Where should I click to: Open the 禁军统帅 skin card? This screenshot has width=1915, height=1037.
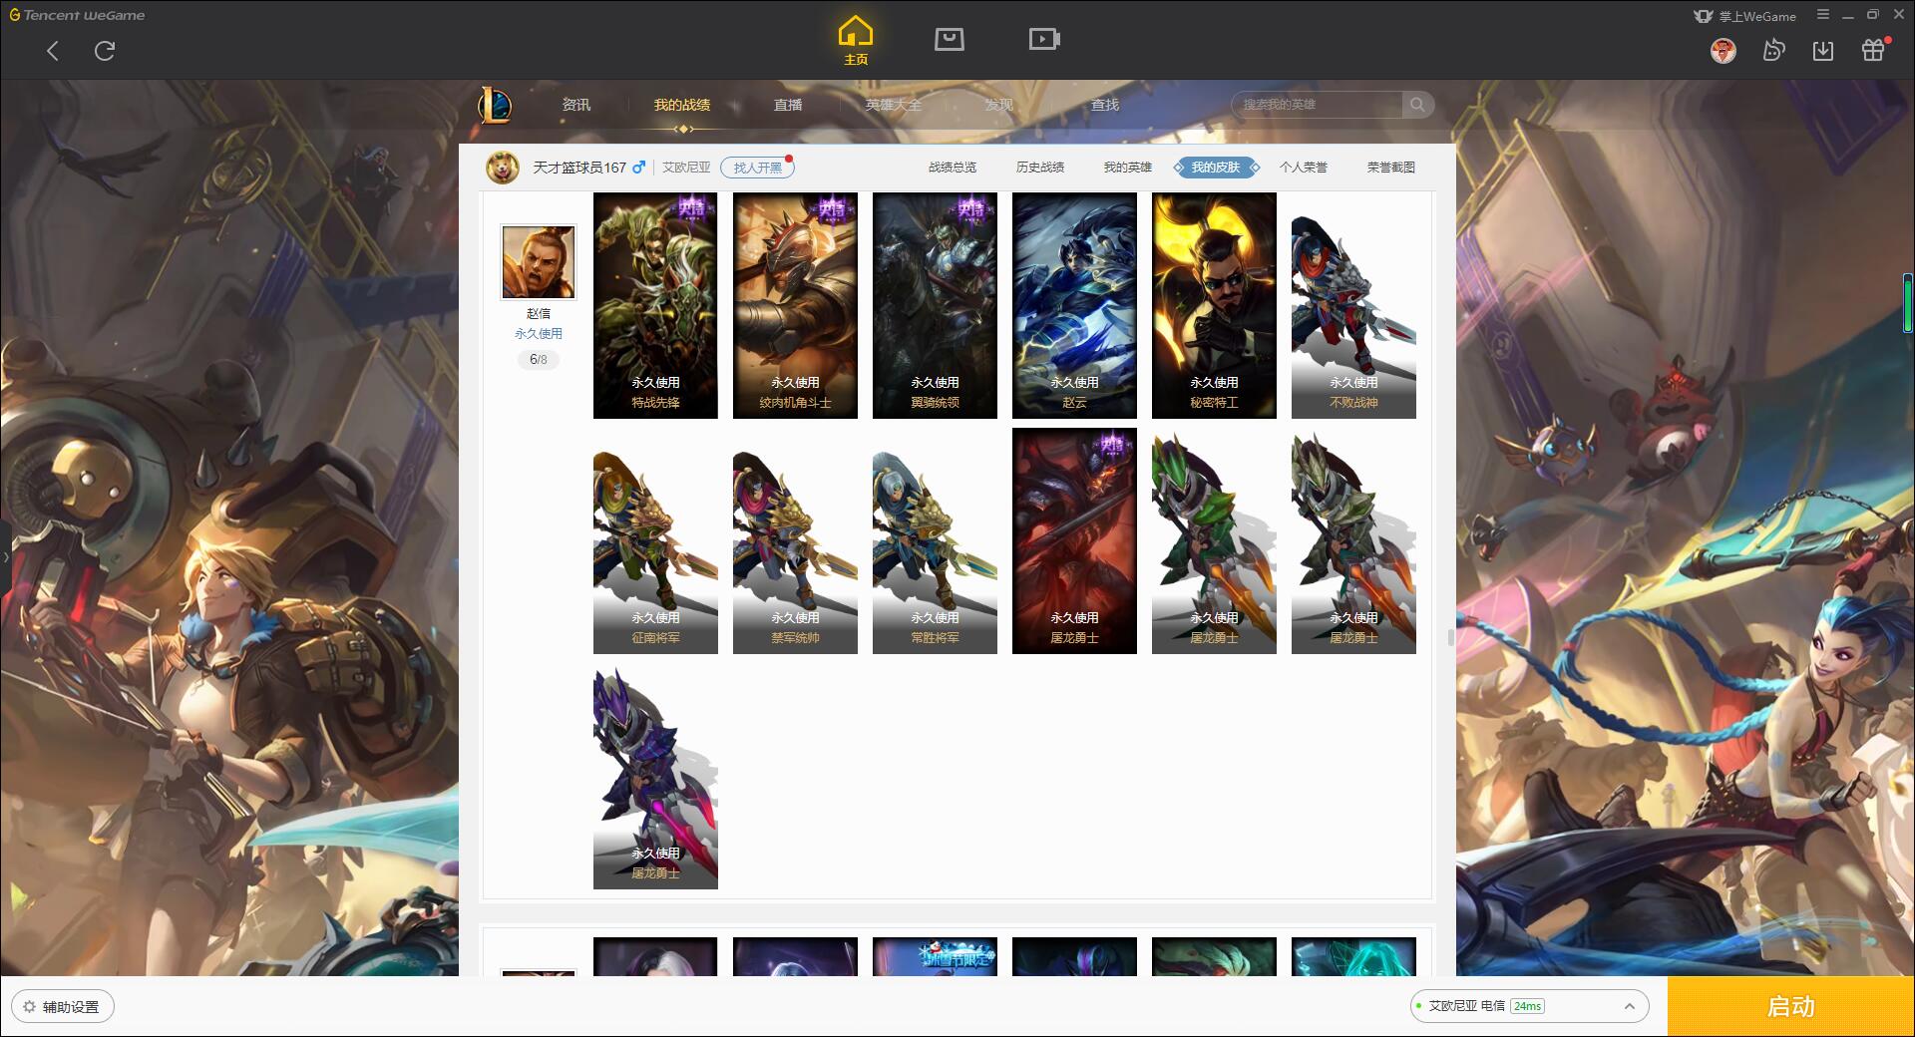point(795,540)
